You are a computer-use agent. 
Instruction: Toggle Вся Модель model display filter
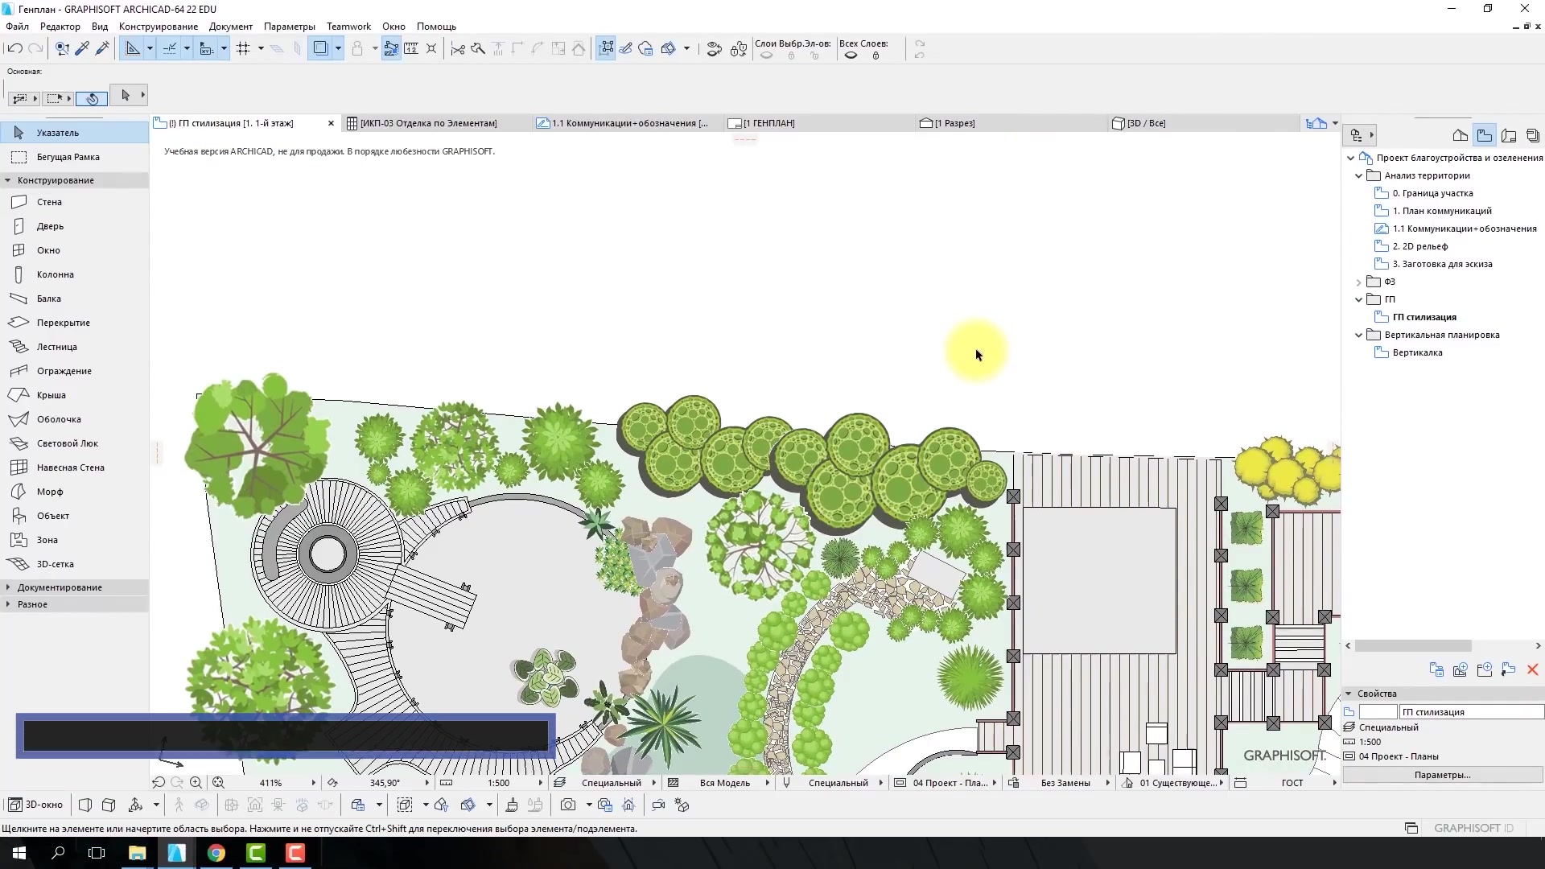click(727, 782)
